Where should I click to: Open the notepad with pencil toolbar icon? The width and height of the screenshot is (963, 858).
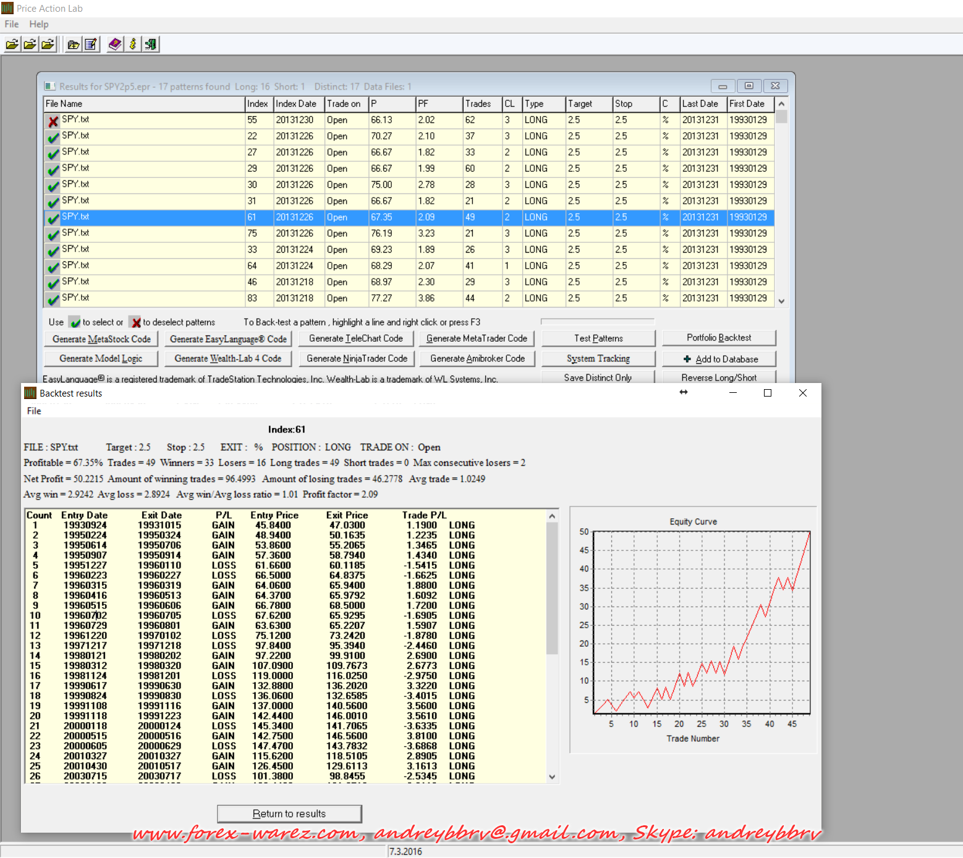point(91,44)
